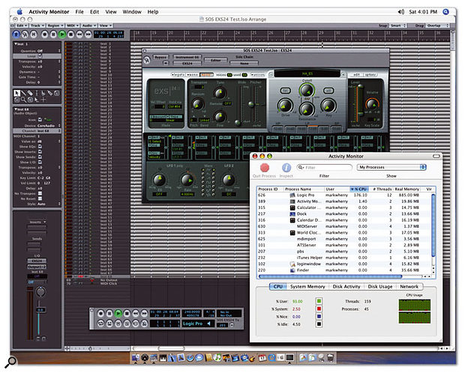Open the Arrange window's local Edit menu

21,25
